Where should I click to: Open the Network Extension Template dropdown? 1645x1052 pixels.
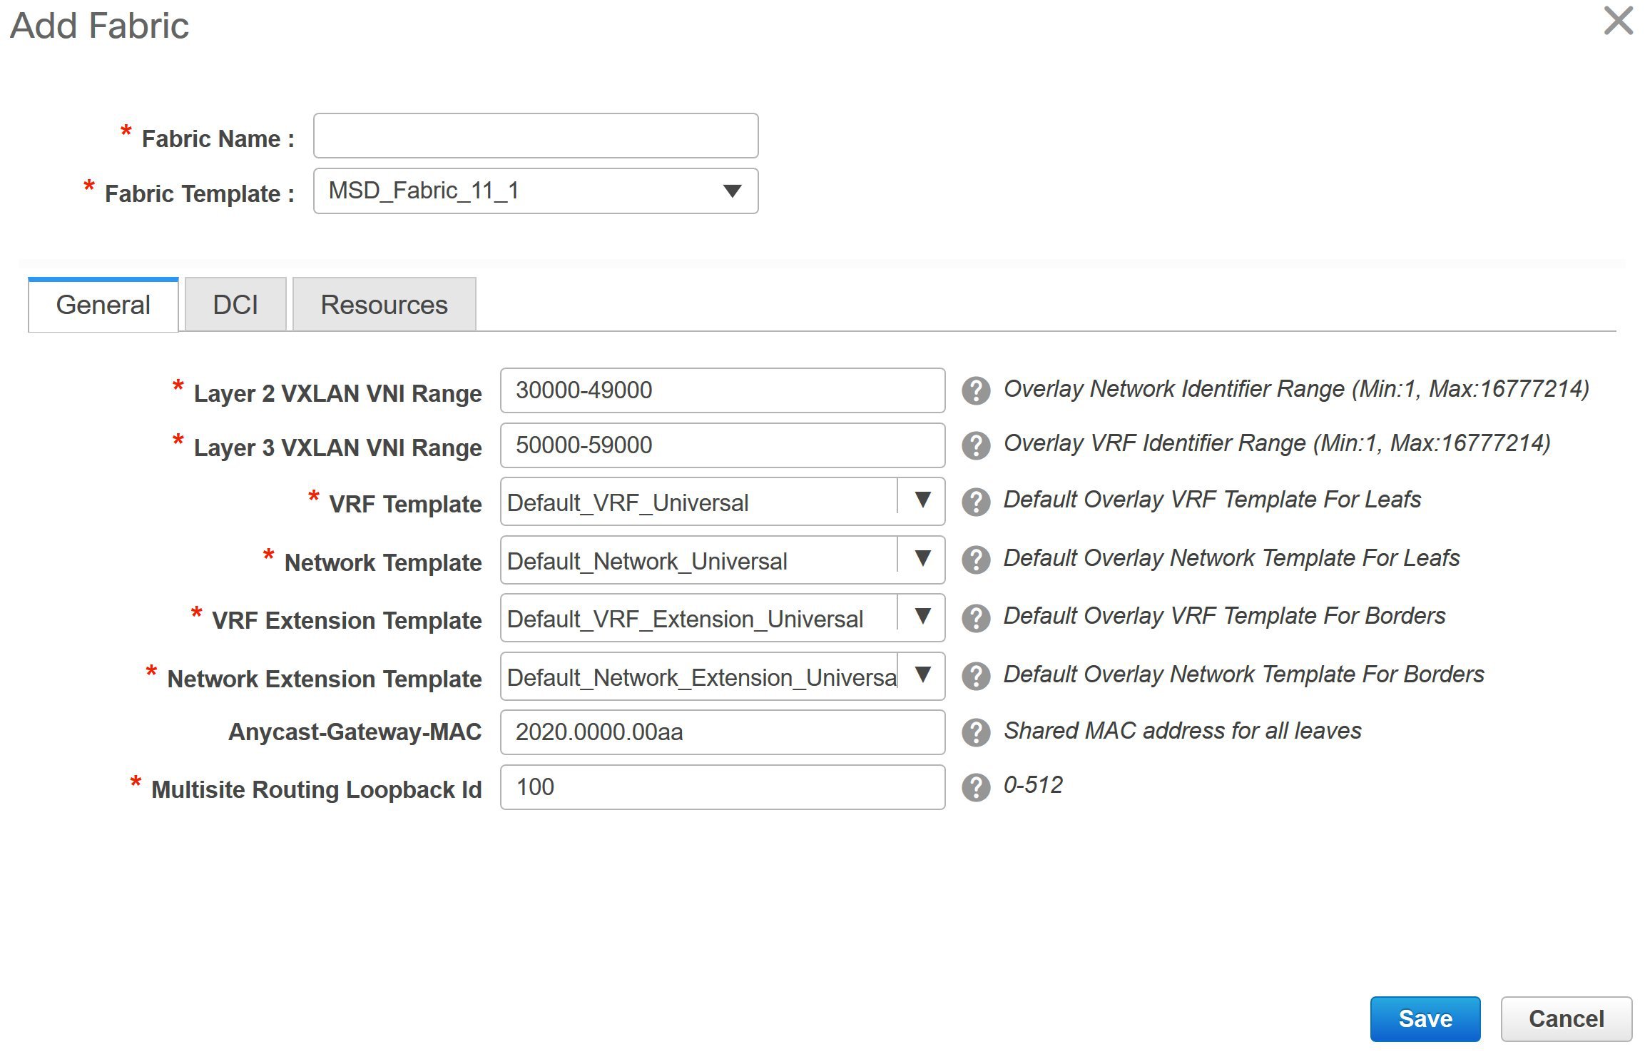(x=922, y=675)
